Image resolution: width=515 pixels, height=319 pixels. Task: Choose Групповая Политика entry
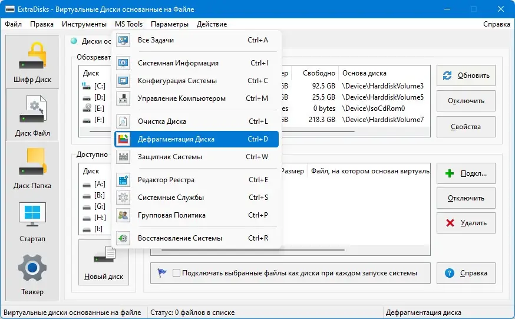point(196,215)
